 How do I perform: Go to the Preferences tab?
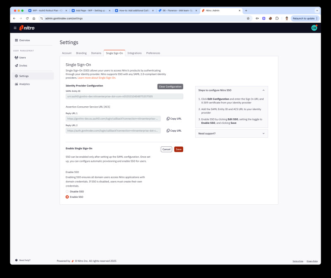(153, 53)
